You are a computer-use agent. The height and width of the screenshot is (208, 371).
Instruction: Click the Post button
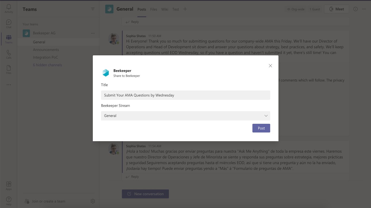click(261, 128)
